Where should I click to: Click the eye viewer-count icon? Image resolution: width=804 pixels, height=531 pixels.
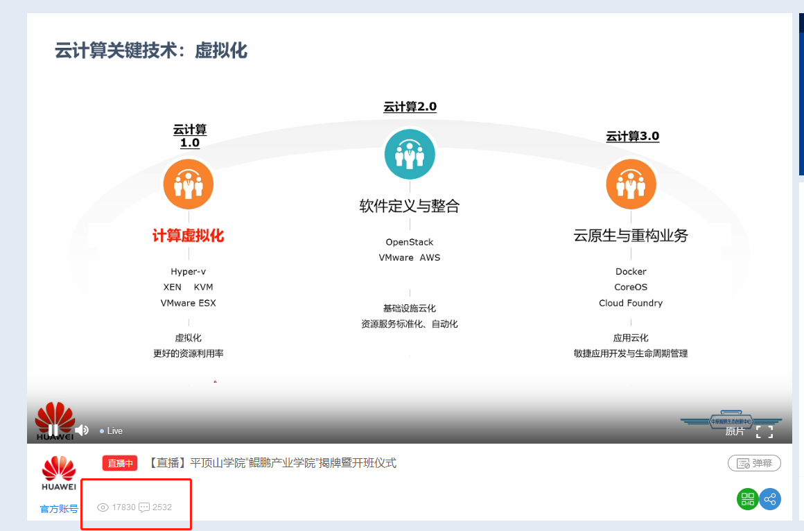pyautogui.click(x=103, y=506)
